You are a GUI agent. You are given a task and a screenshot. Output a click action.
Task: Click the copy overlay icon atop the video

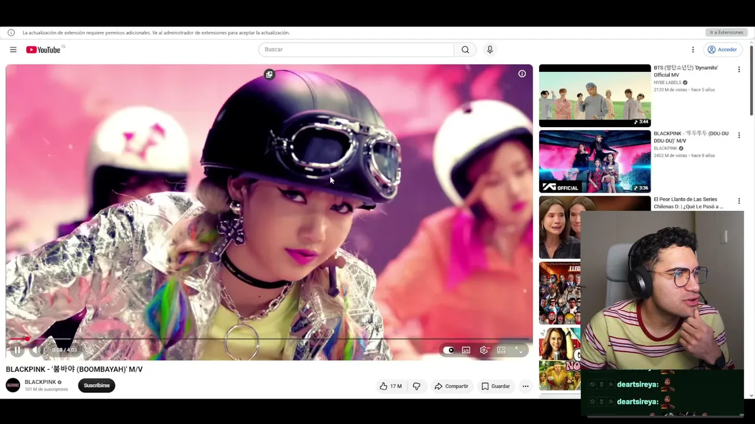tap(269, 74)
